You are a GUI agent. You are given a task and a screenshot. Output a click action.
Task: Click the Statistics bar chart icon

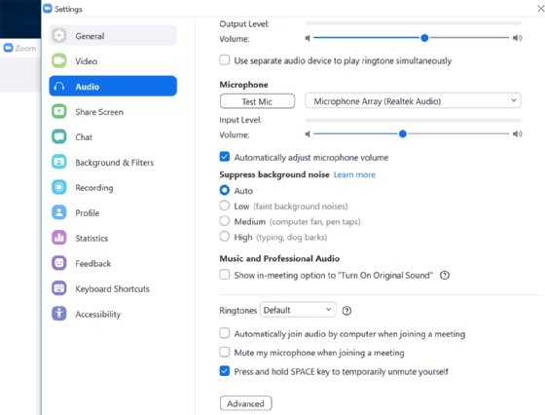[59, 238]
